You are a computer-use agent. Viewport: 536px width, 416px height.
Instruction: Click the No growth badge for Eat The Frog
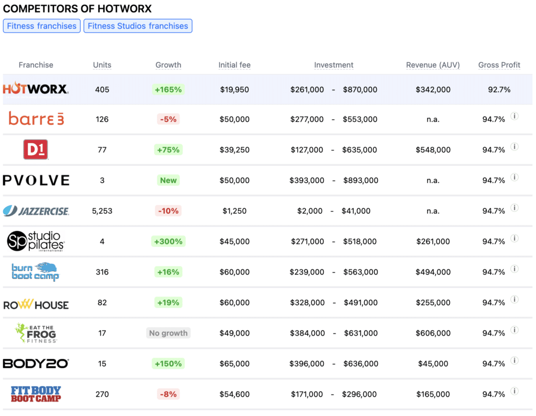[x=168, y=333]
